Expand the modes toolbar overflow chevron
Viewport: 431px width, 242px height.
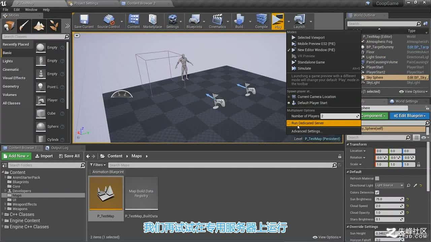pyautogui.click(x=67, y=26)
